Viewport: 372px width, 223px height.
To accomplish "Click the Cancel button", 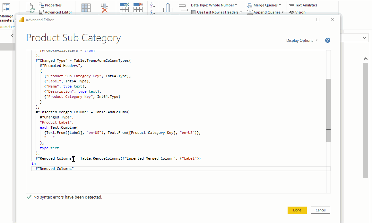I will [321, 210].
